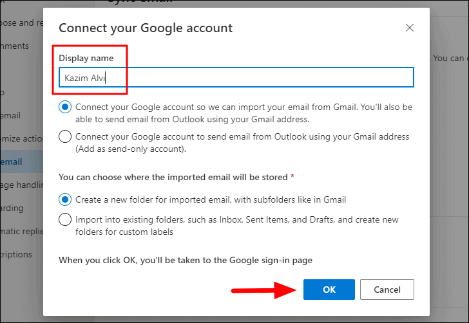Choose Create a new folder for imported email

65,199
